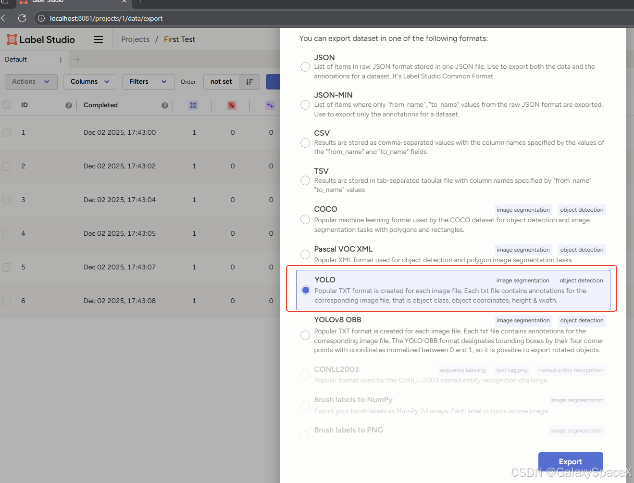Add a new tab with the plus icon
The height and width of the screenshot is (483, 634).
coord(78,60)
